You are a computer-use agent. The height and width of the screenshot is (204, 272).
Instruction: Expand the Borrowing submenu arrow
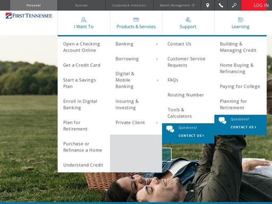point(157,59)
